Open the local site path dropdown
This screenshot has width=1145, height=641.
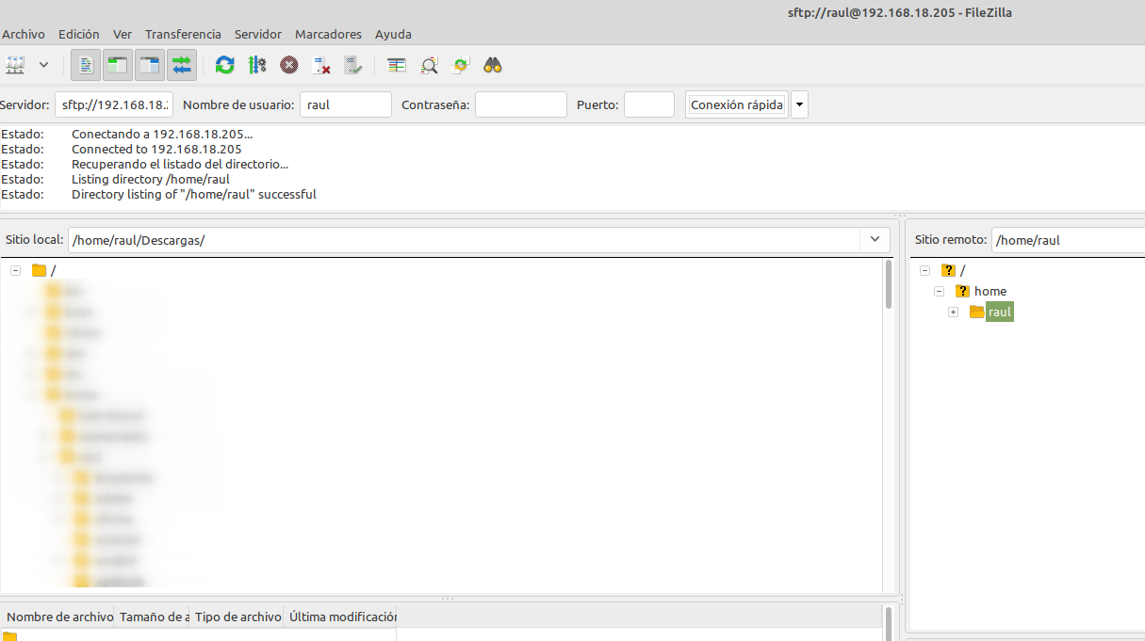875,240
